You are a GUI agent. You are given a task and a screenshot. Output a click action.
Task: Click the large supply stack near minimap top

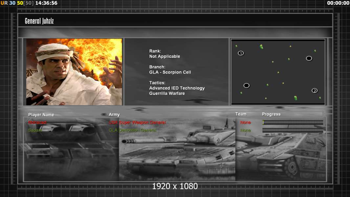(x=261, y=47)
